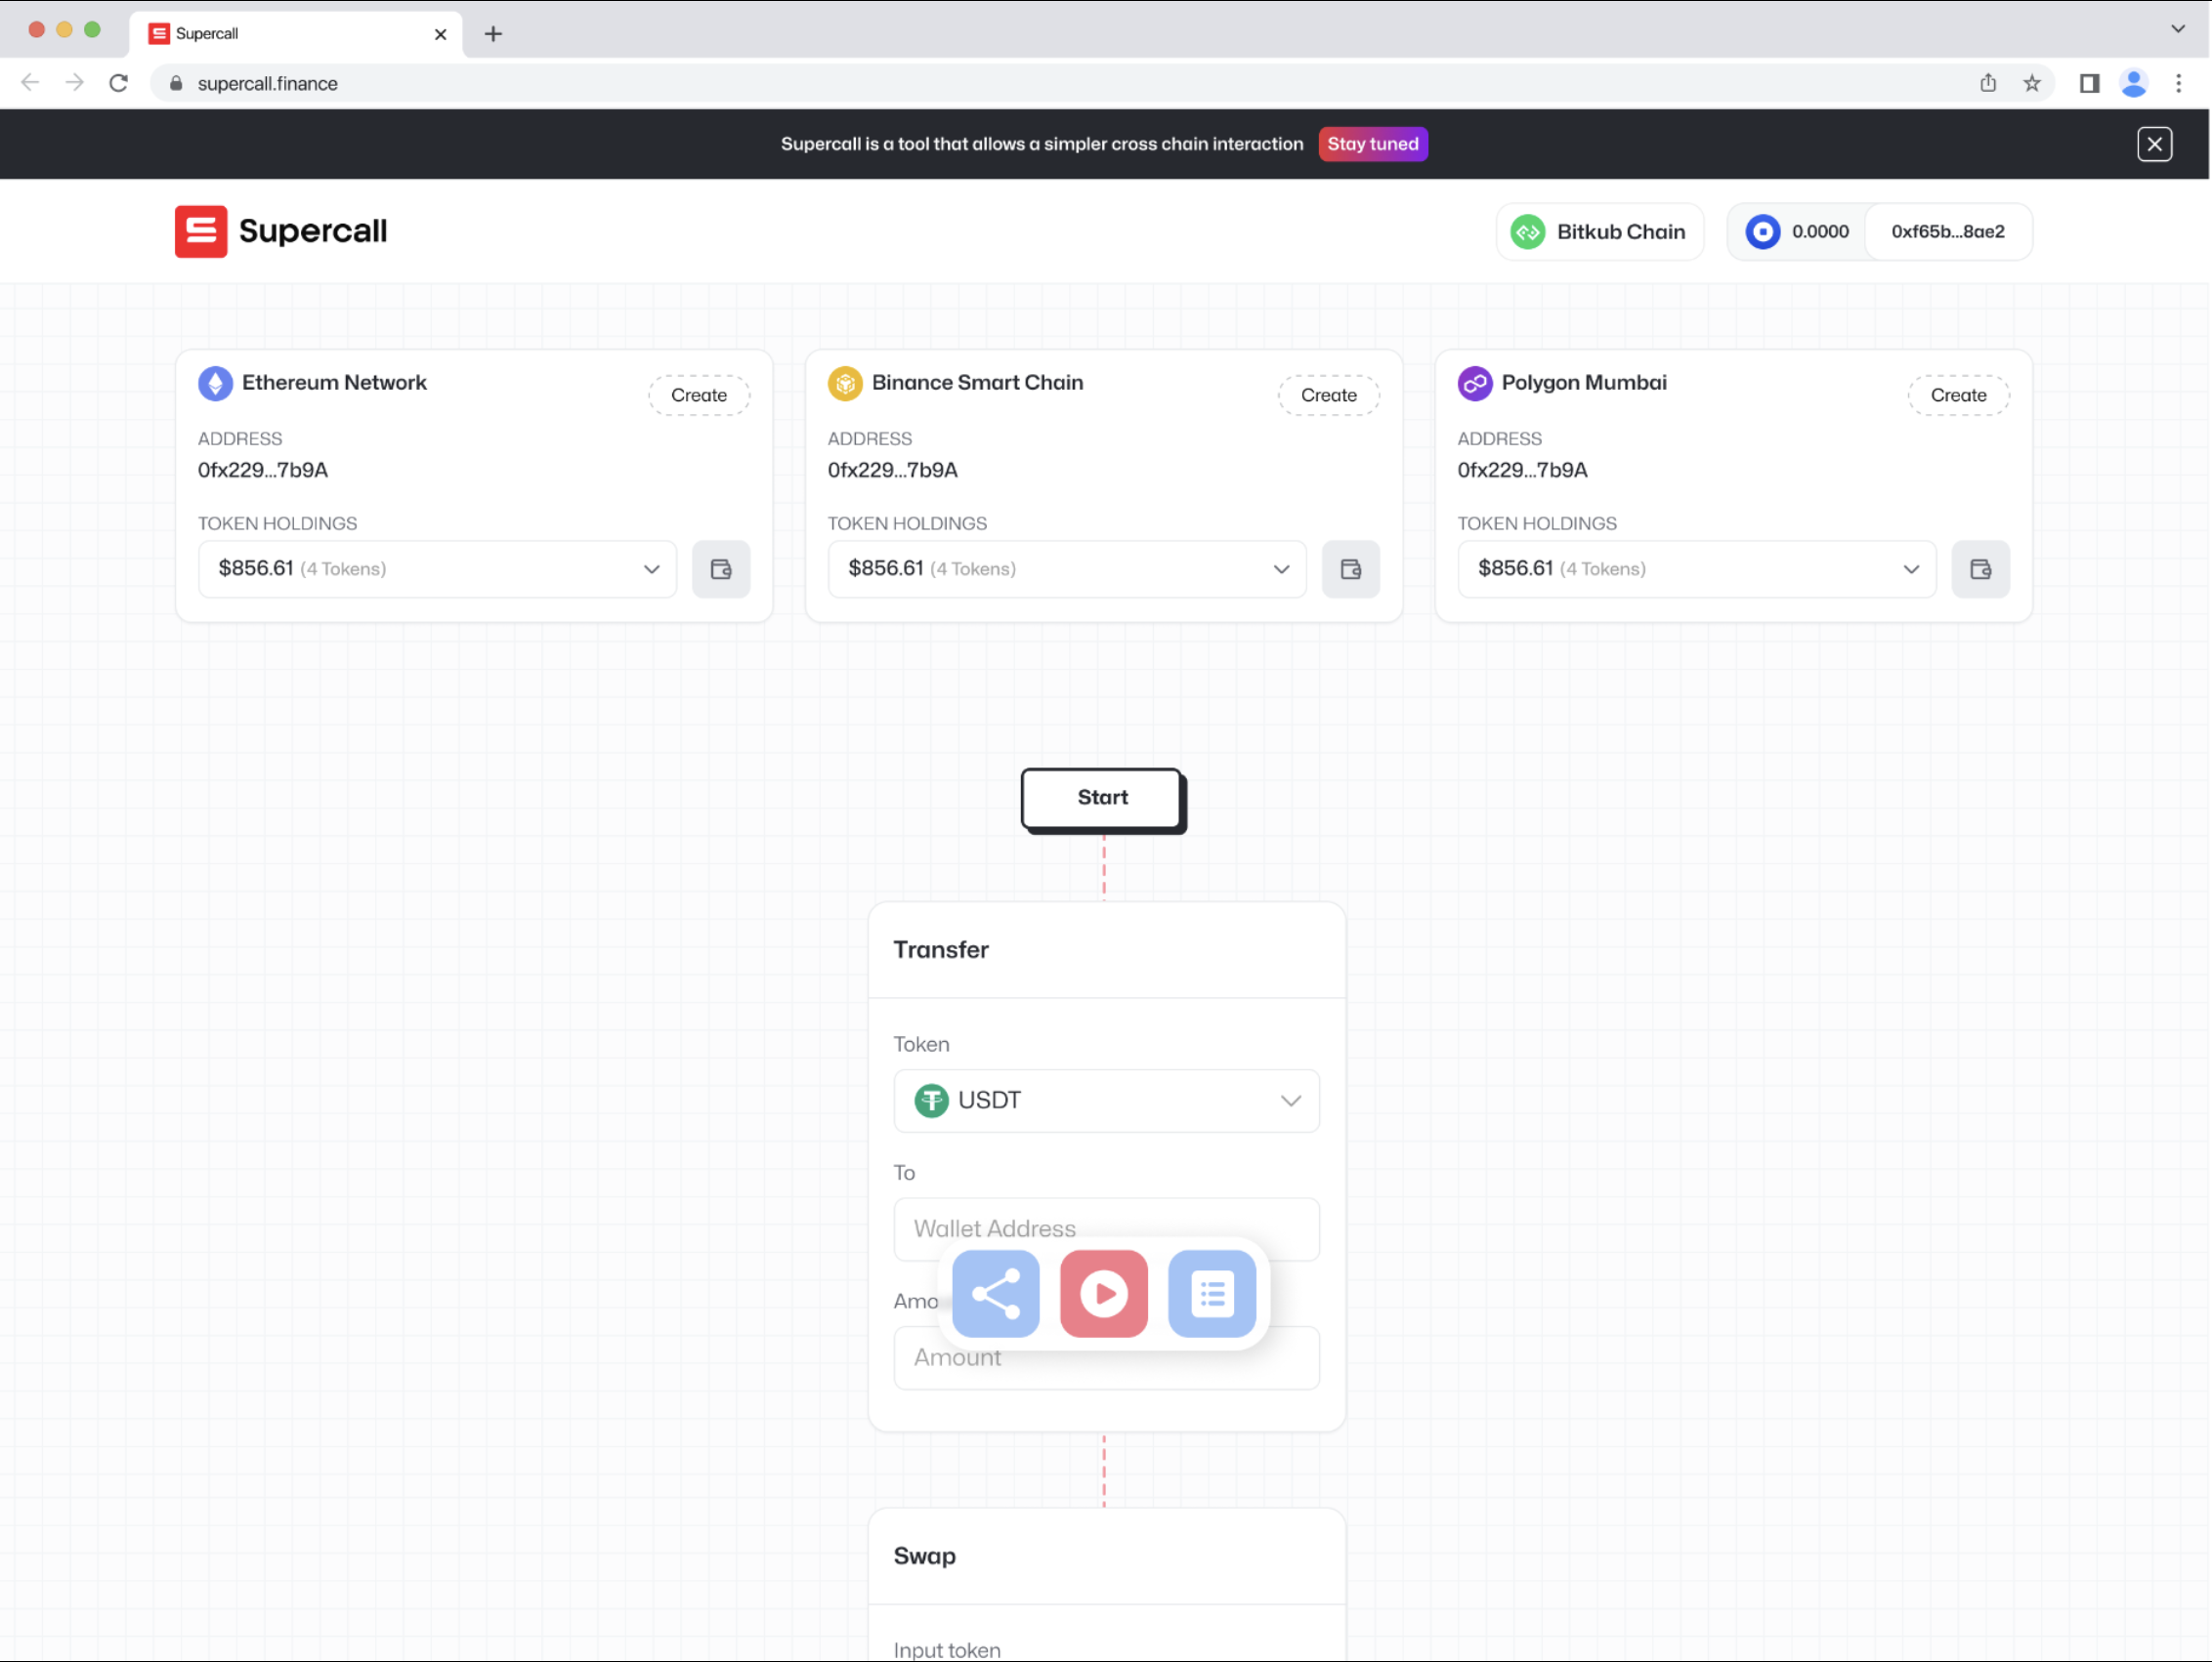This screenshot has width=2212, height=1662.
Task: Open Bitkub Chain network selector
Action: pos(1599,231)
